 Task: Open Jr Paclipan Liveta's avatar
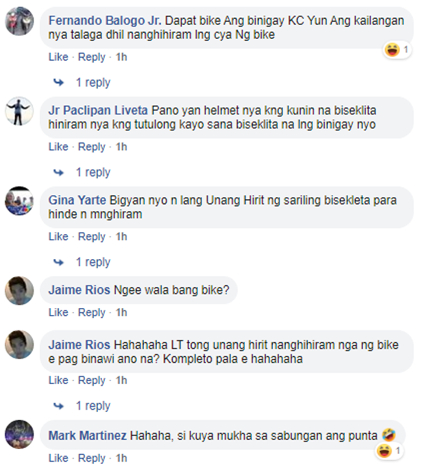[19, 111]
